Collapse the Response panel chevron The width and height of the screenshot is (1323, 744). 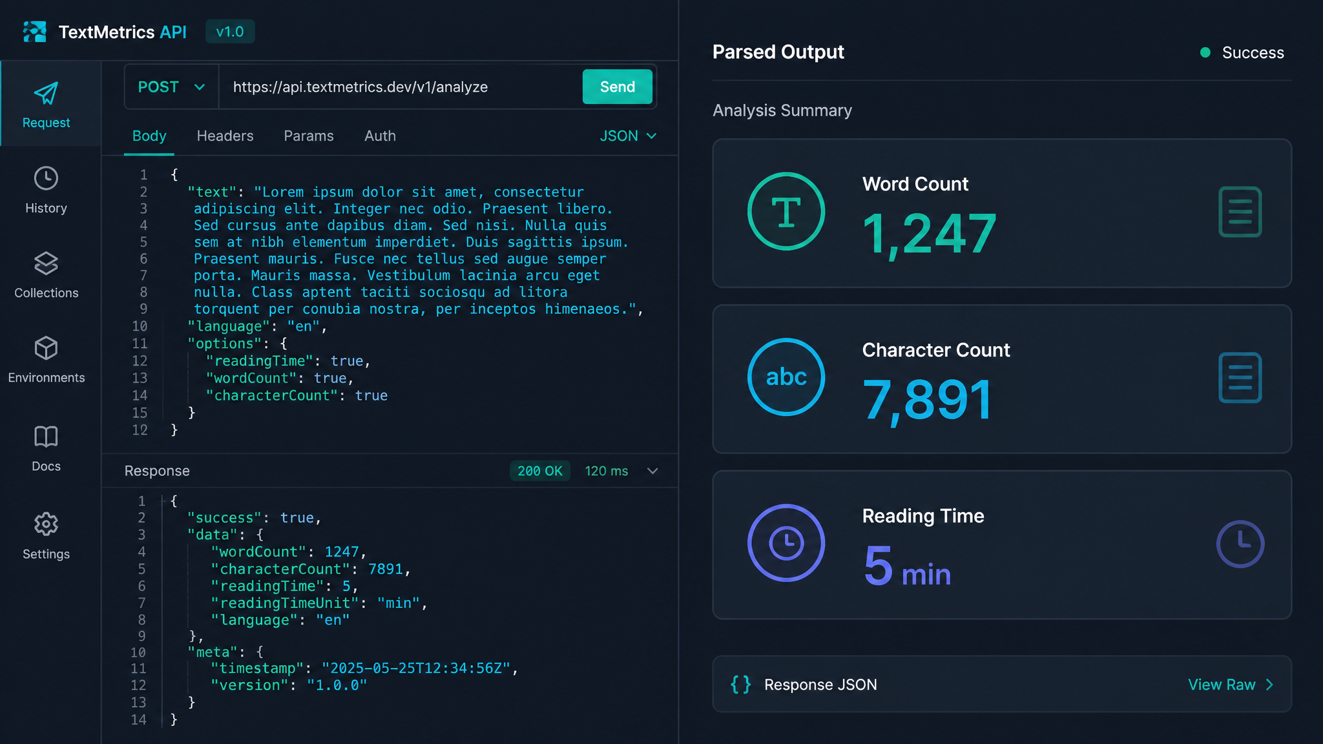click(x=652, y=471)
